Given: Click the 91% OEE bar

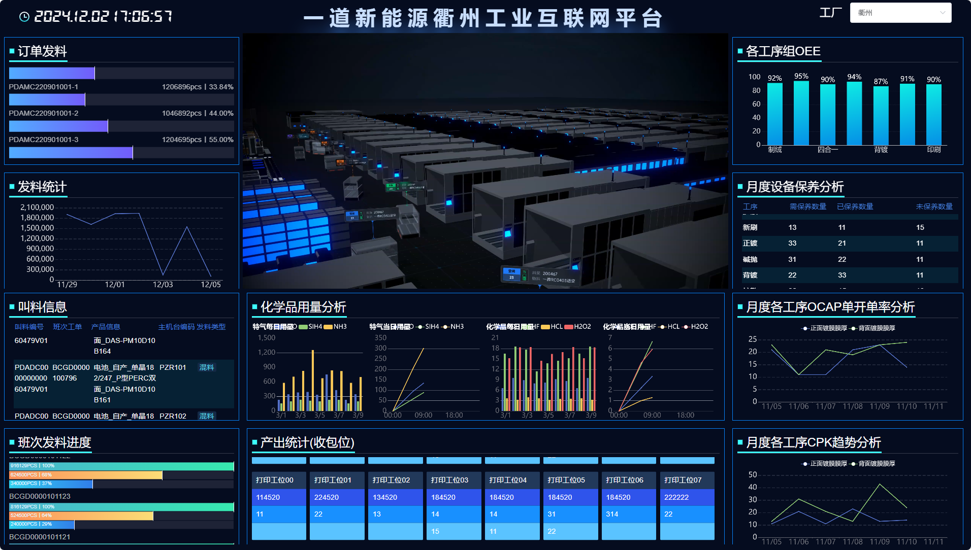Looking at the screenshot, I should tap(908, 114).
